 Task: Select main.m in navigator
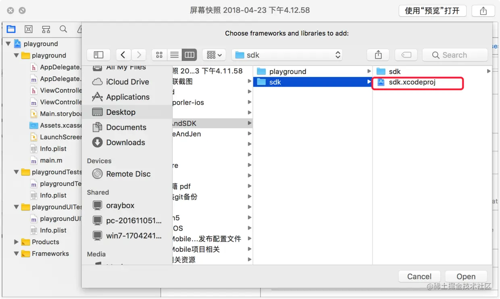46,160
